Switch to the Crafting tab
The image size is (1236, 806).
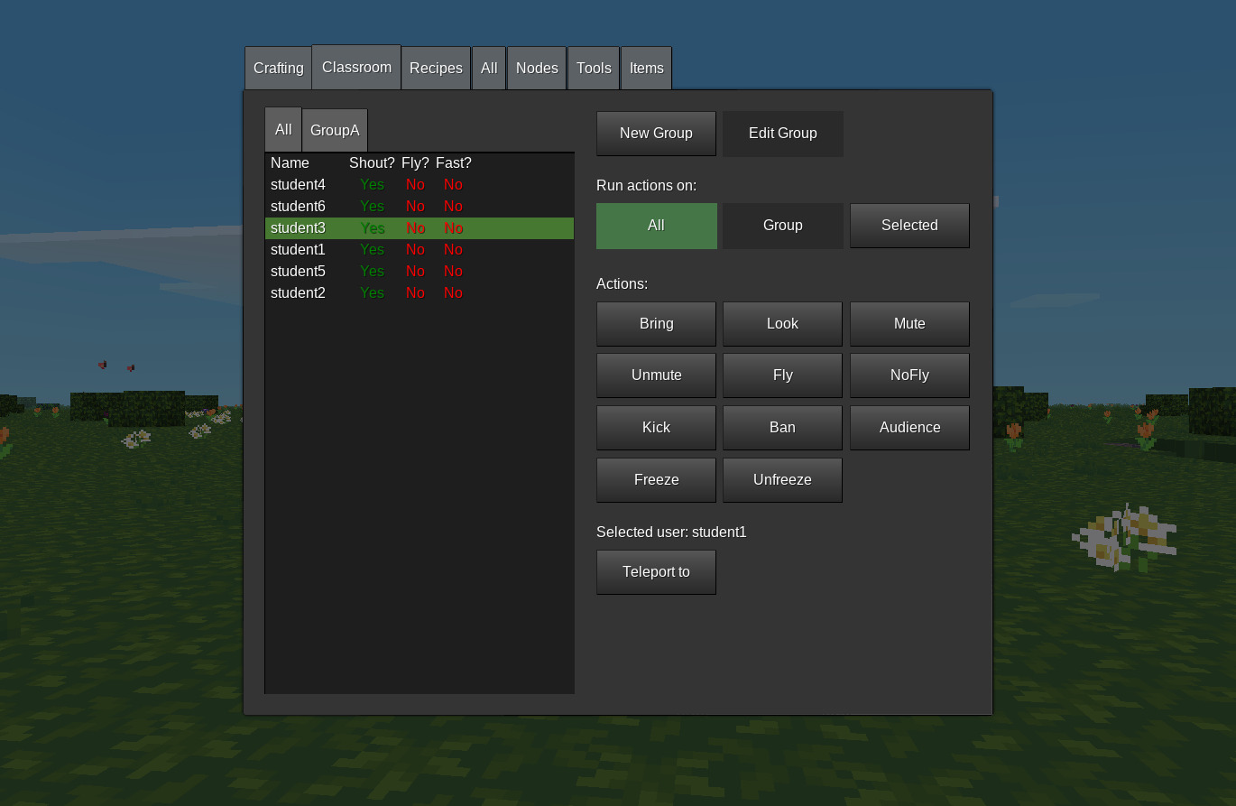278,69
